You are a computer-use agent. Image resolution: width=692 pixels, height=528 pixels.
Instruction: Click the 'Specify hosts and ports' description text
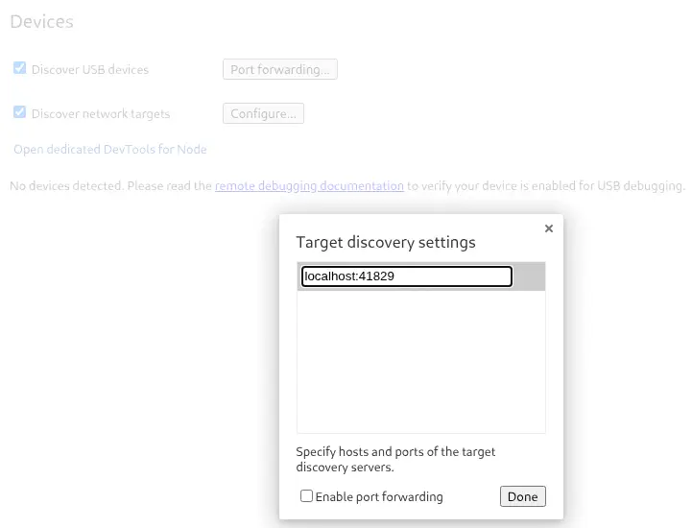pyautogui.click(x=395, y=459)
